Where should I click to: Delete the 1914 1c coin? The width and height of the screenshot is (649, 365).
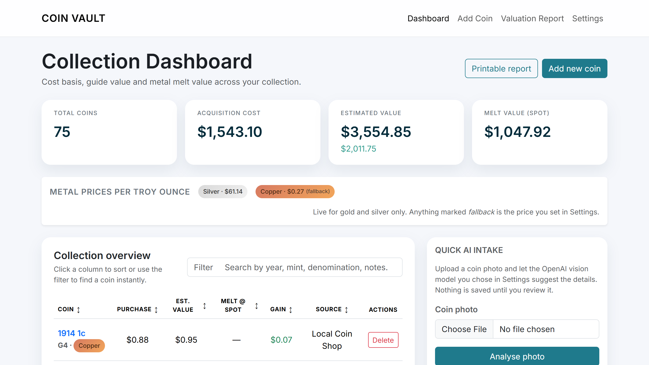click(383, 340)
